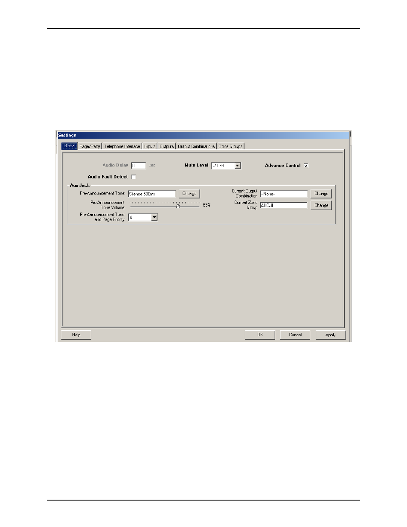407x527 pixels.
Task: Click Change for Current Zone Group
Action: 321,205
